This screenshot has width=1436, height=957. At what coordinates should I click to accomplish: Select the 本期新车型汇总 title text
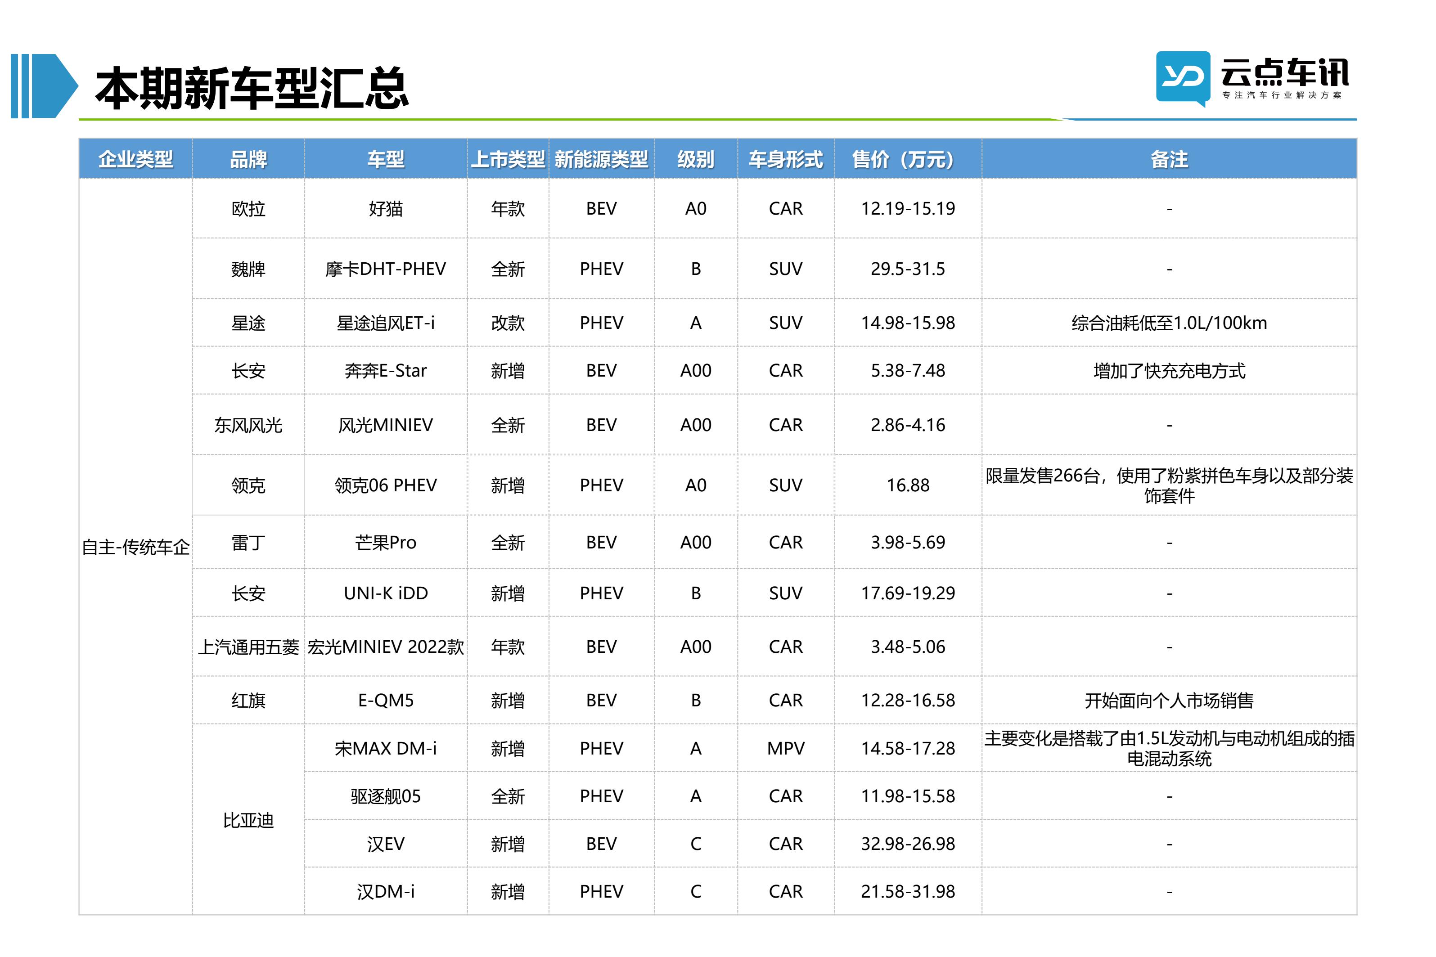pyautogui.click(x=252, y=89)
